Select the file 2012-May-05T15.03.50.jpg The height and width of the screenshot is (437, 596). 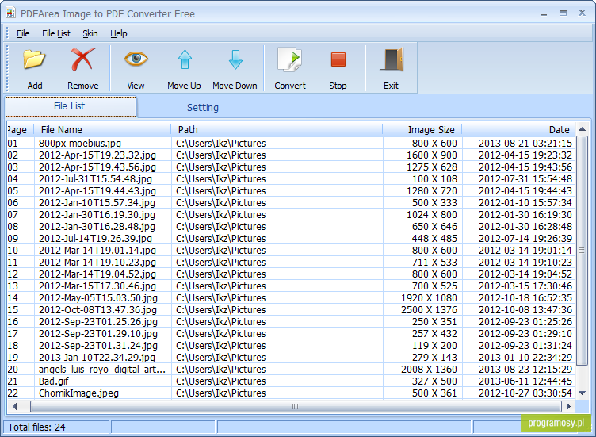(98, 297)
